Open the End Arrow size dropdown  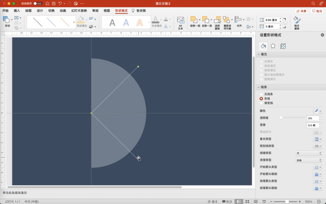pyautogui.click(x=318, y=188)
